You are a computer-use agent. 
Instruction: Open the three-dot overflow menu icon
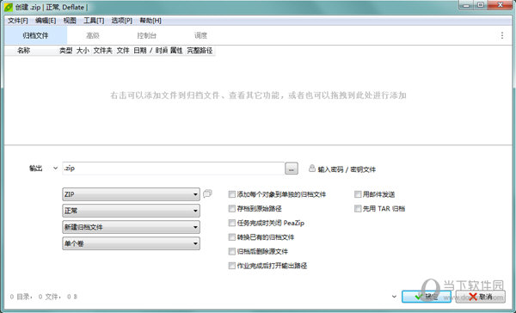502,35
